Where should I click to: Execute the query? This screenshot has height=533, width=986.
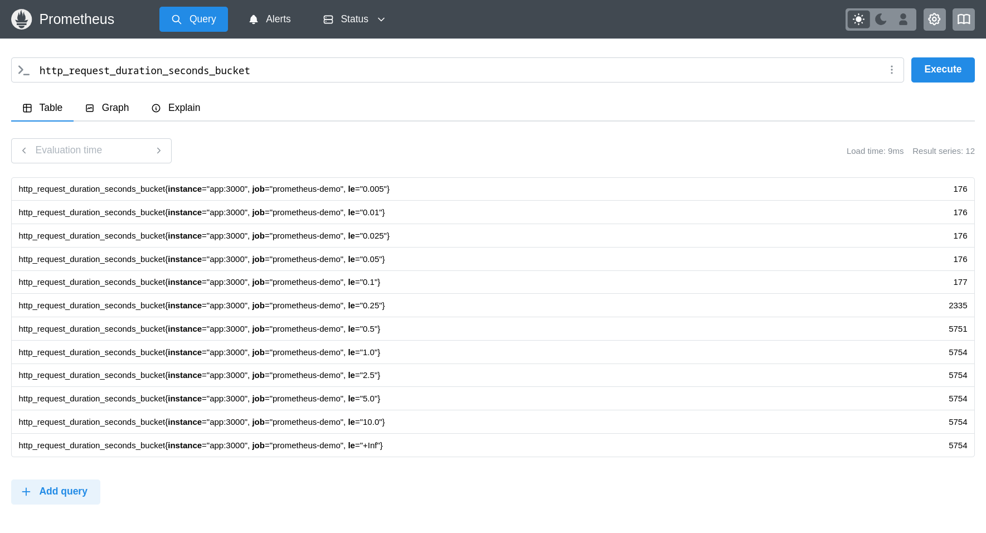tap(943, 70)
